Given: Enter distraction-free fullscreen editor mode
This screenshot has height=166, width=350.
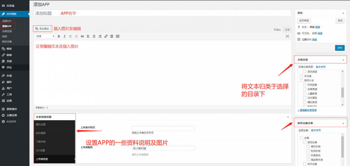Looking at the screenshot, I should pyautogui.click(x=287, y=36).
